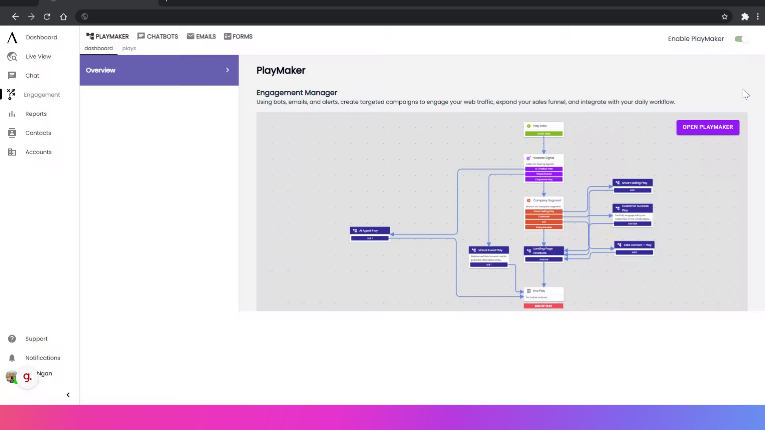Open the Ngan user profile name
This screenshot has width=765, height=430.
pos(45,373)
